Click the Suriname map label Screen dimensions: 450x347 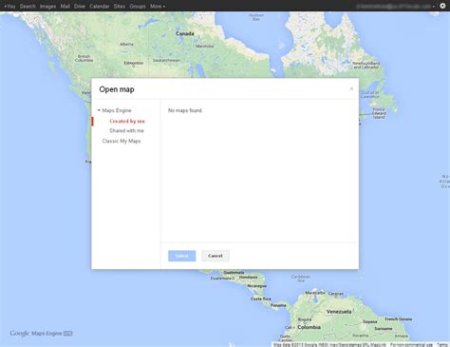tap(384, 328)
